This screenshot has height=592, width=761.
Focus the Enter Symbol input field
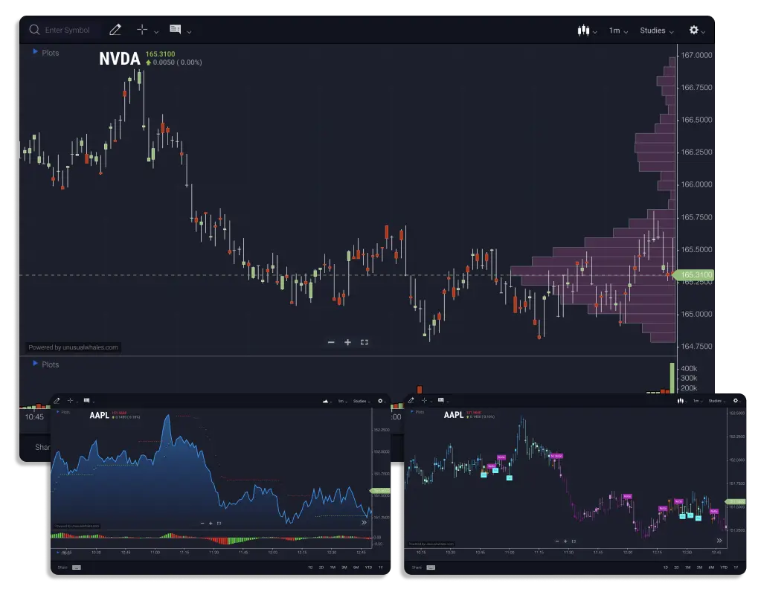coord(68,30)
